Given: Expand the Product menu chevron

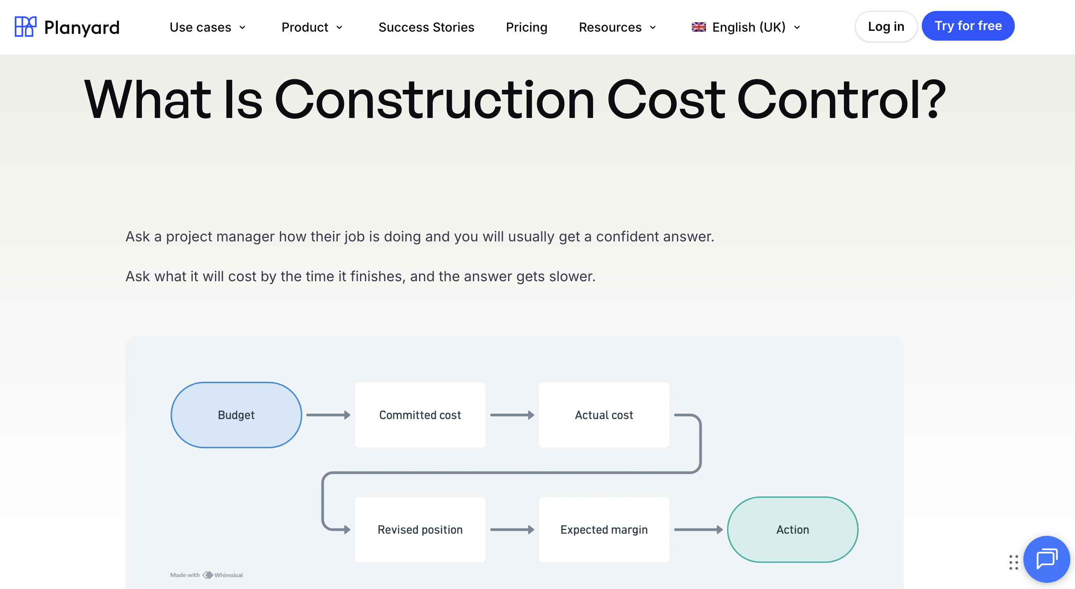Looking at the screenshot, I should click(339, 27).
